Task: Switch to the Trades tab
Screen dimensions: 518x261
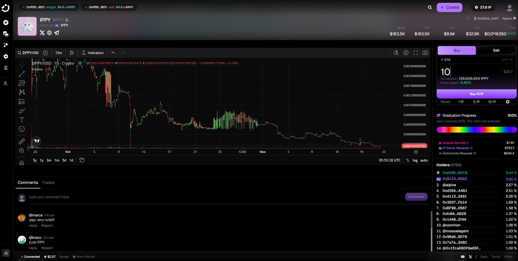Action: click(x=48, y=183)
